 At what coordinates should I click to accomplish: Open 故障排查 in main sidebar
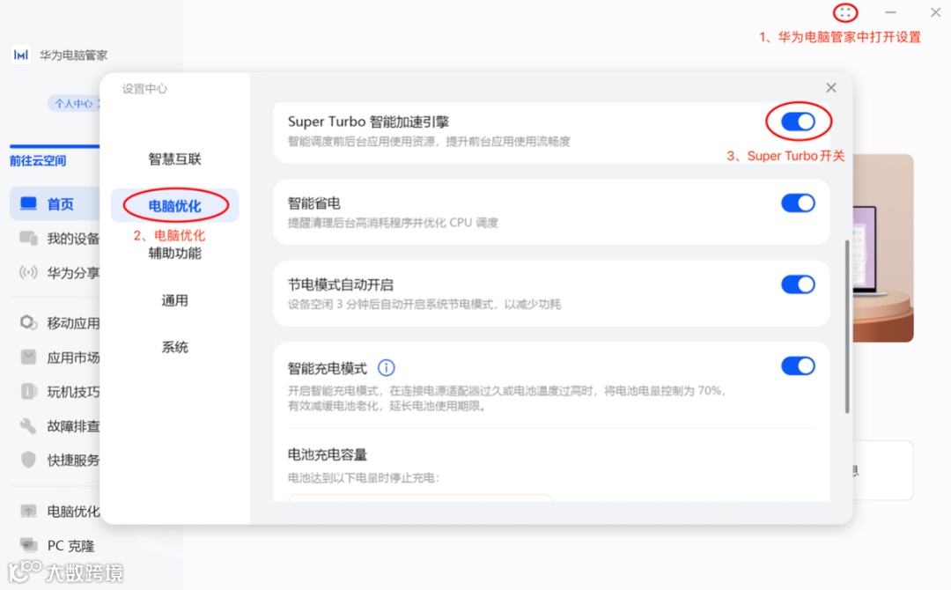pos(55,425)
